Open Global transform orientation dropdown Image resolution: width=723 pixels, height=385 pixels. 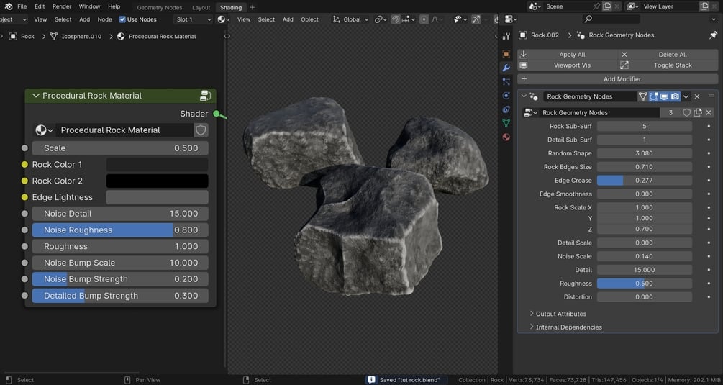pyautogui.click(x=353, y=19)
